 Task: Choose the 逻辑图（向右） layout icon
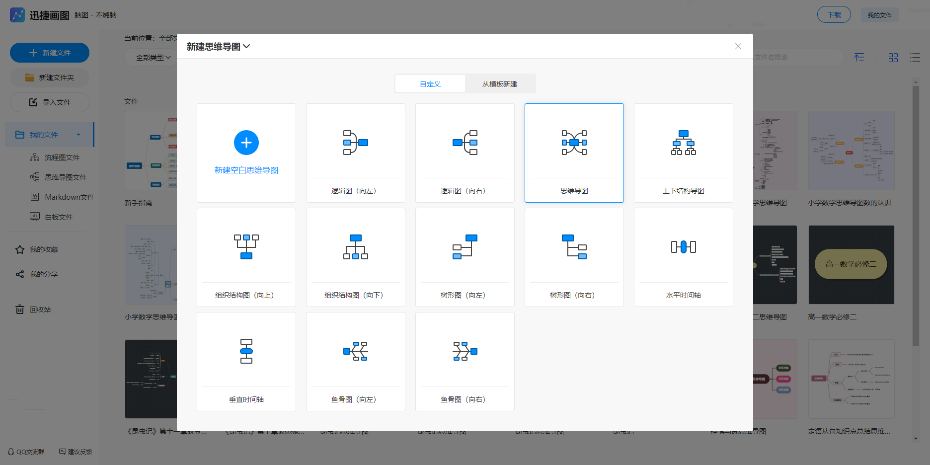[x=465, y=143]
